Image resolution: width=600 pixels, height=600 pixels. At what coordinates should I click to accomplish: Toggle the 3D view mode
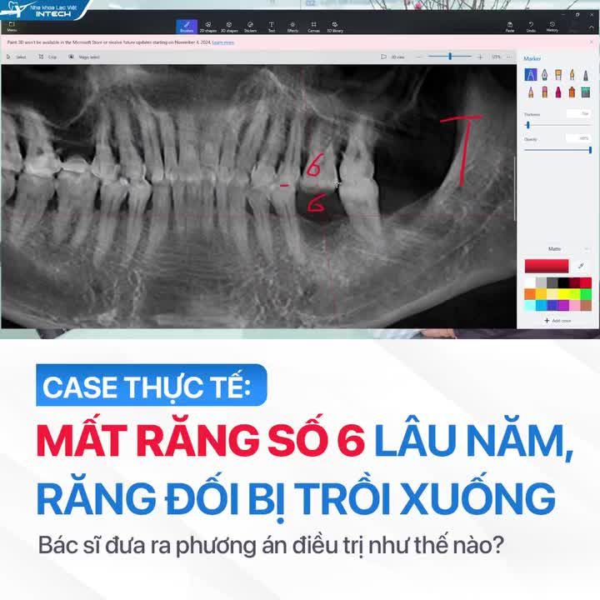[392, 57]
